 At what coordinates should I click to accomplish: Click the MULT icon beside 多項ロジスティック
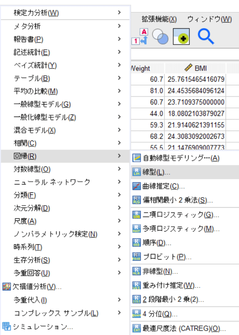(136, 229)
